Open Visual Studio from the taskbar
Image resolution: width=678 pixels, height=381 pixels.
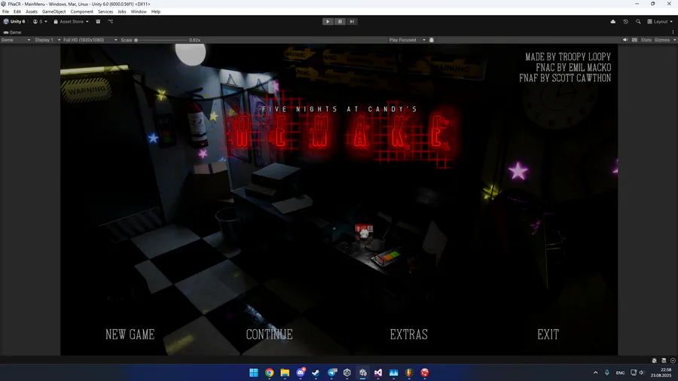pos(378,373)
